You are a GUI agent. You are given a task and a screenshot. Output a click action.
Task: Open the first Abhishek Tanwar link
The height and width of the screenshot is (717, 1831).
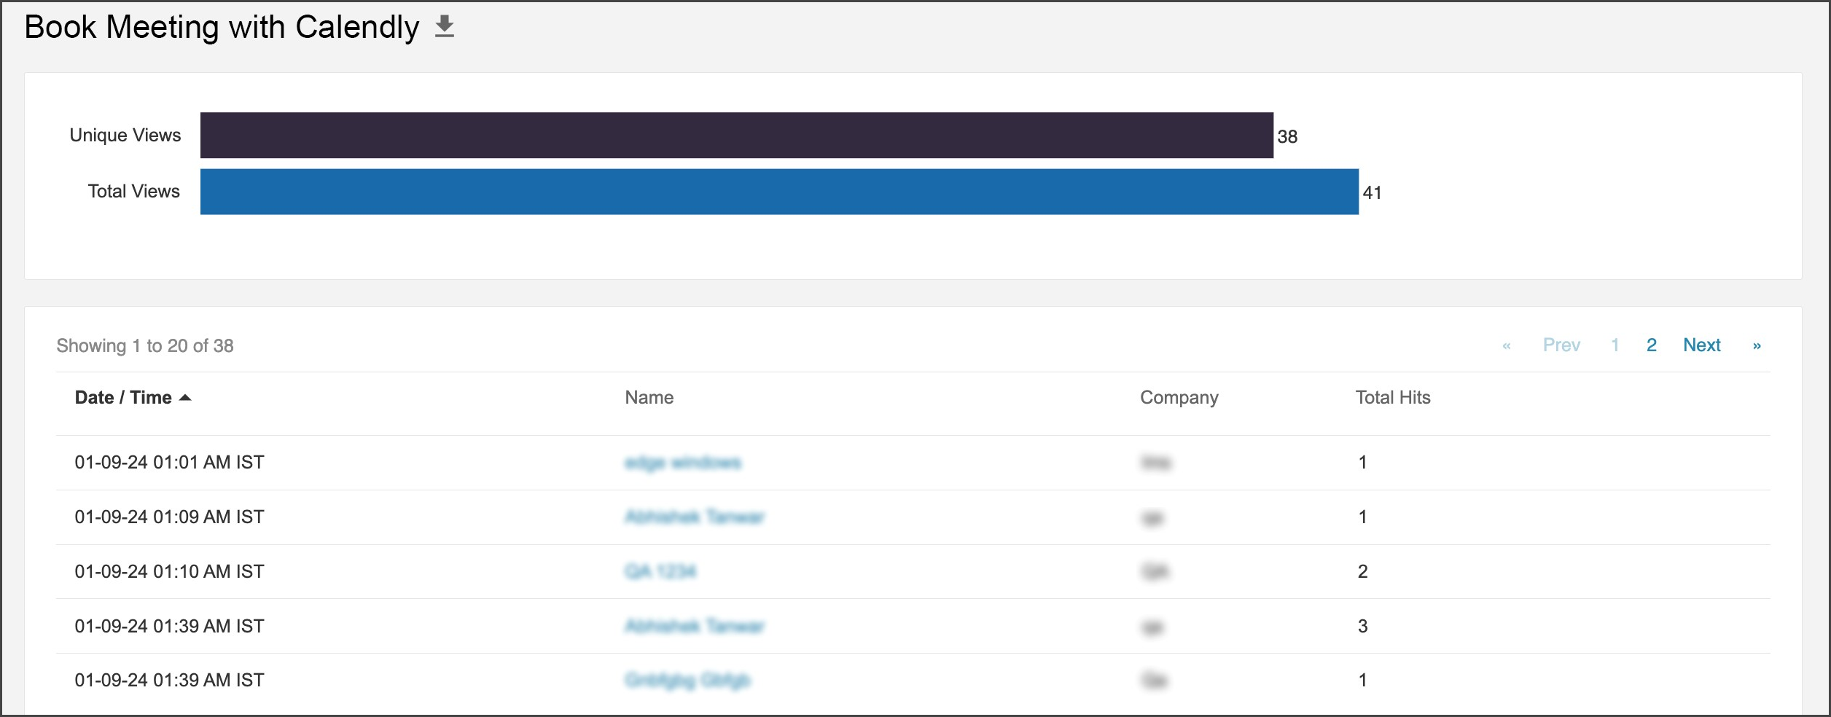[x=694, y=517]
